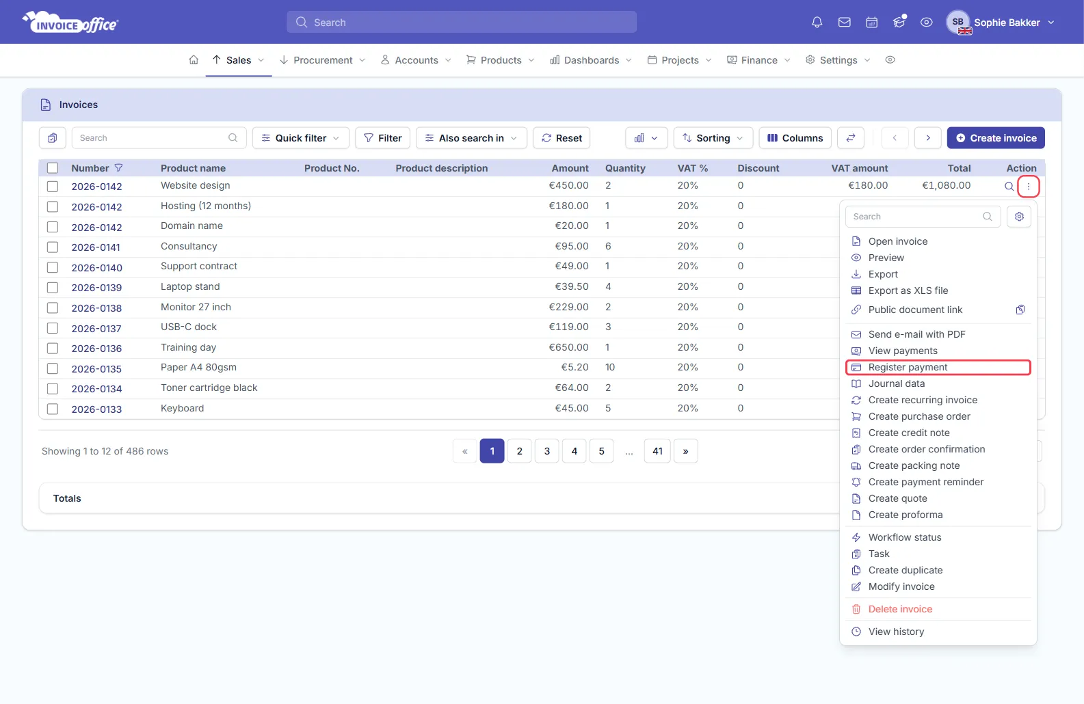
Task: Open the Also search in dropdown
Action: point(471,138)
